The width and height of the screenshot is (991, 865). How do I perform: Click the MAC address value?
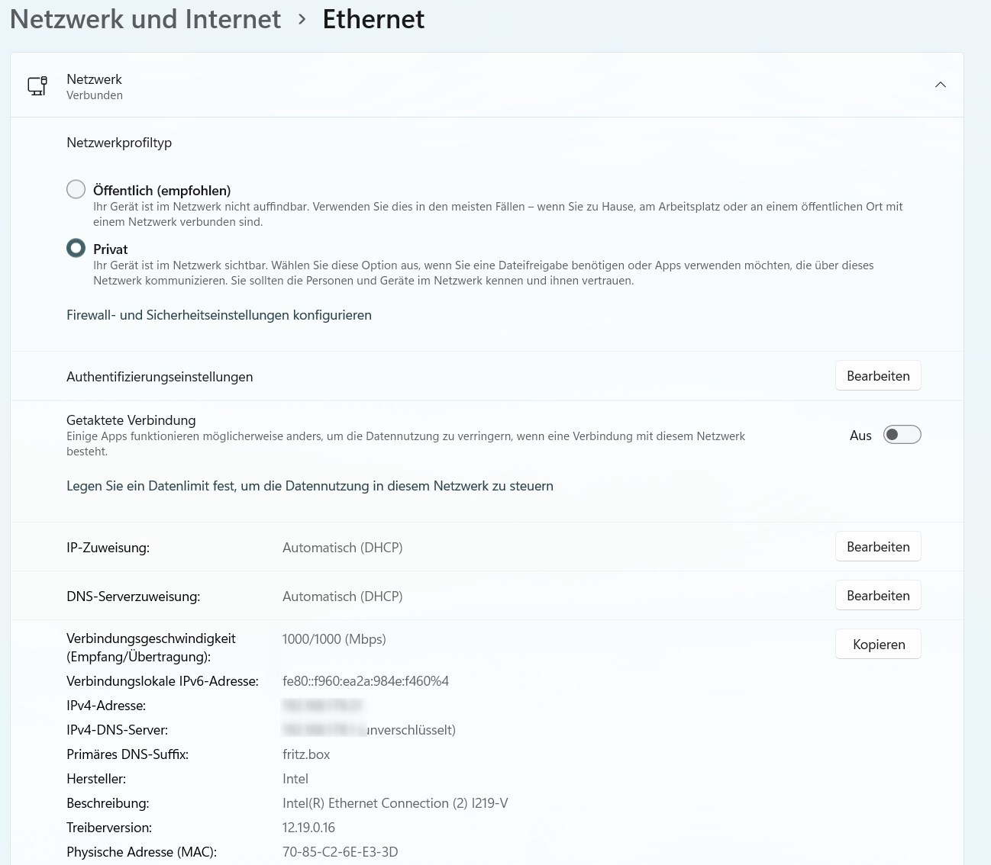(x=341, y=852)
